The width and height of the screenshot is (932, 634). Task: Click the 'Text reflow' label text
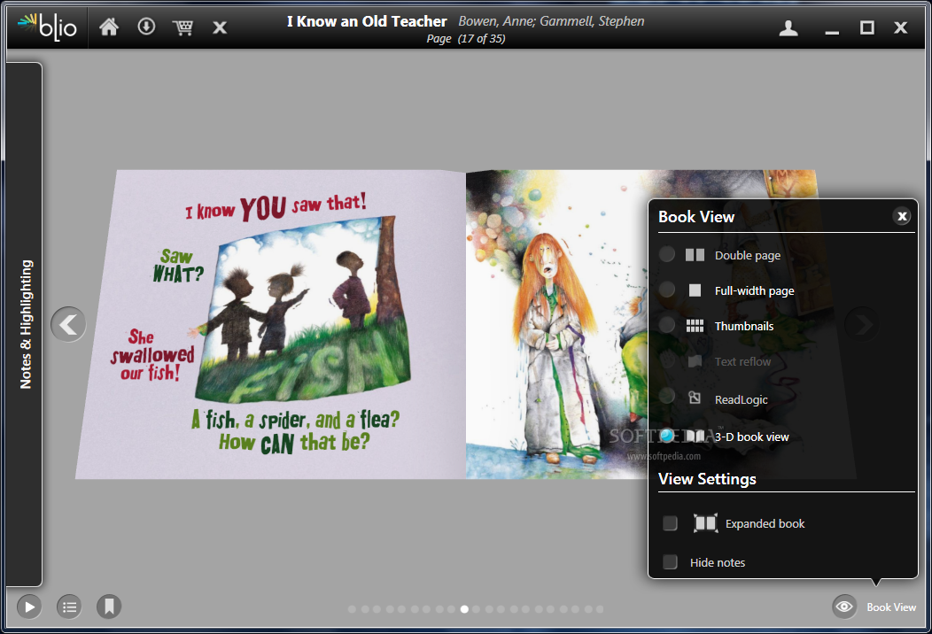pyautogui.click(x=742, y=362)
